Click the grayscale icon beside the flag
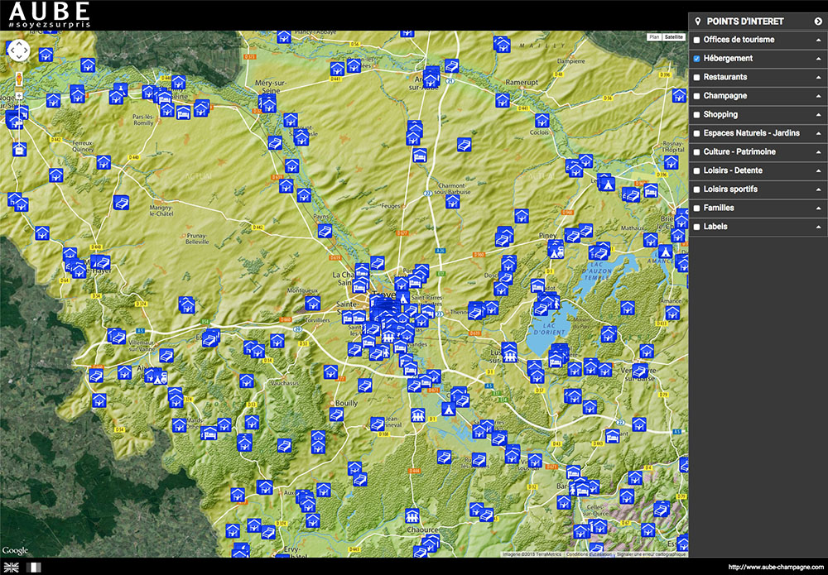Viewport: 828px width, 575px height. [33, 568]
